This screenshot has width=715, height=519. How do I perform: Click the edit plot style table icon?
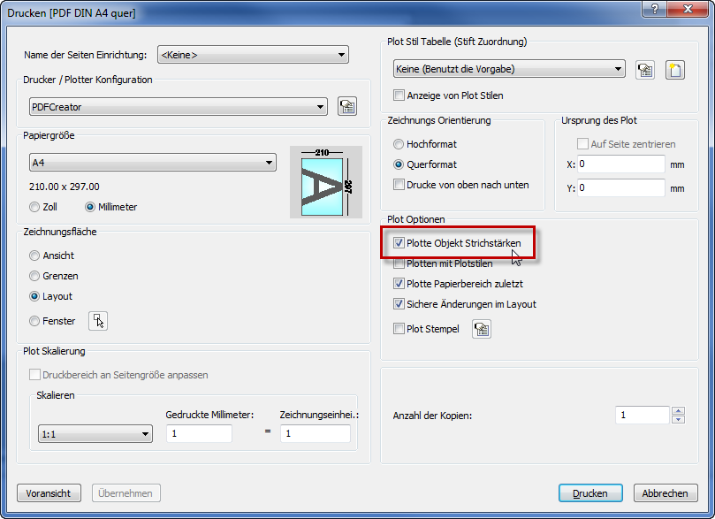click(x=645, y=70)
